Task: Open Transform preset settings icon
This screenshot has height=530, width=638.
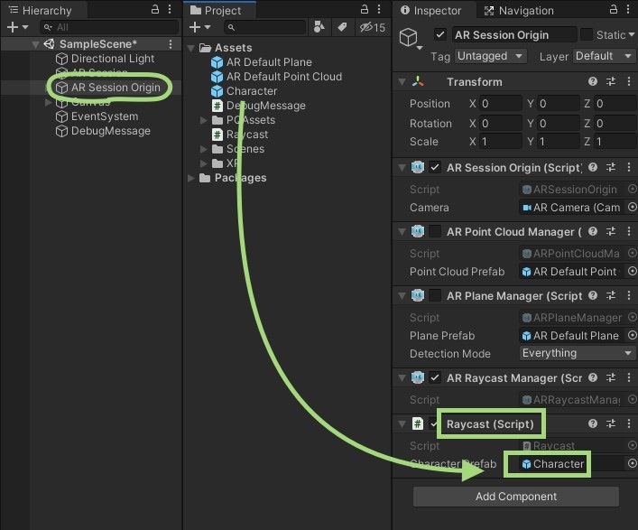Action: click(611, 81)
